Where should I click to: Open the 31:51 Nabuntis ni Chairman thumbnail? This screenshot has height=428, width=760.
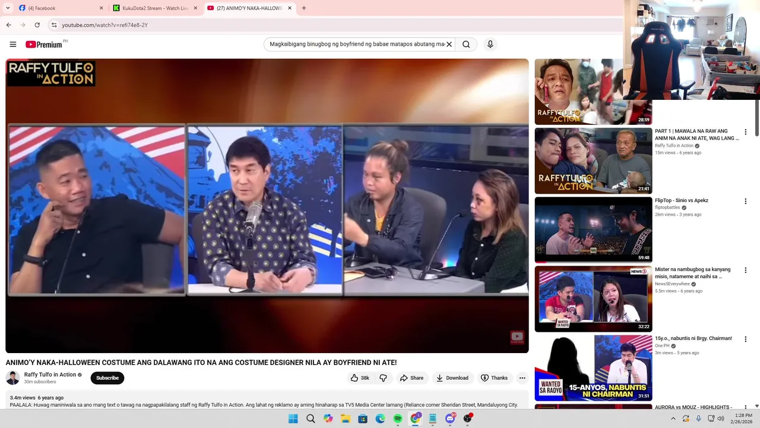[x=593, y=367]
